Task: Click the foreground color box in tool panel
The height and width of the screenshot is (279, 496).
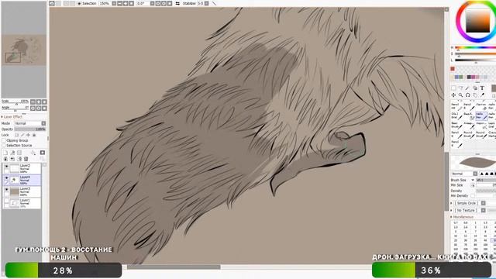Action: click(494, 88)
